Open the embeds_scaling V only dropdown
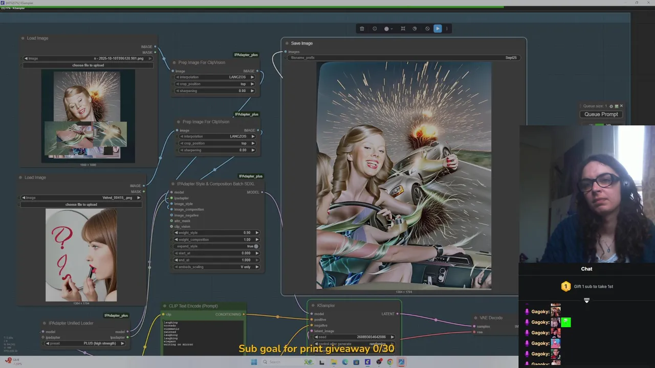This screenshot has width=655, height=368. point(216,267)
